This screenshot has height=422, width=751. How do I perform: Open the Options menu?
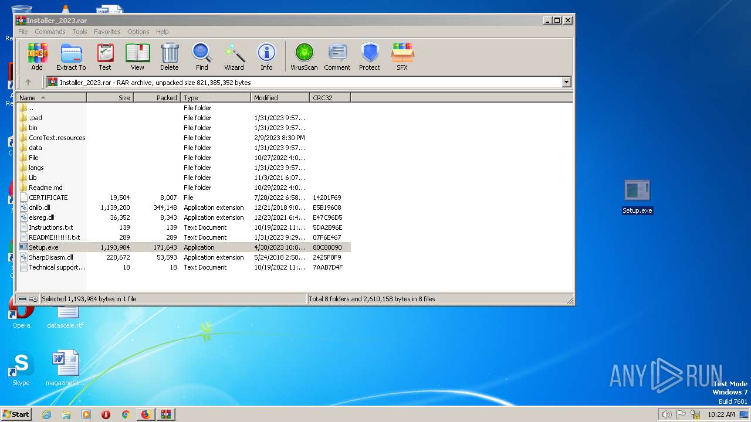(138, 32)
